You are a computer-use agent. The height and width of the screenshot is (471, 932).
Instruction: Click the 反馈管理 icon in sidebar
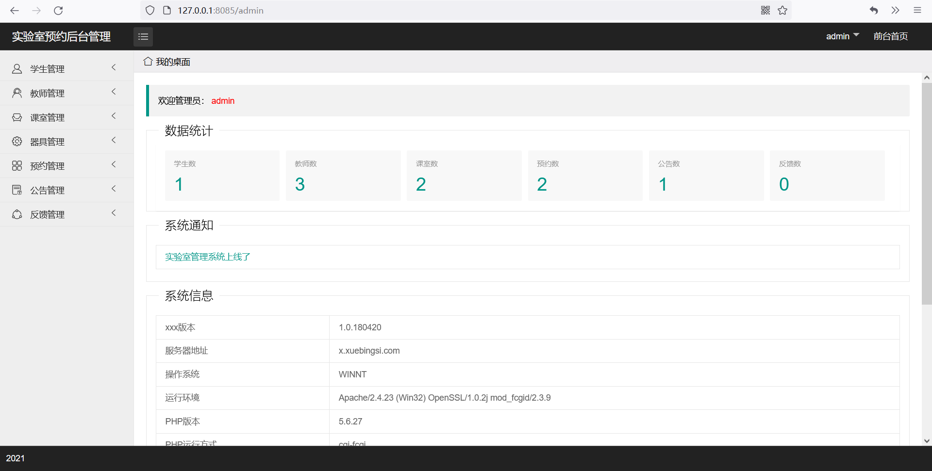point(17,214)
